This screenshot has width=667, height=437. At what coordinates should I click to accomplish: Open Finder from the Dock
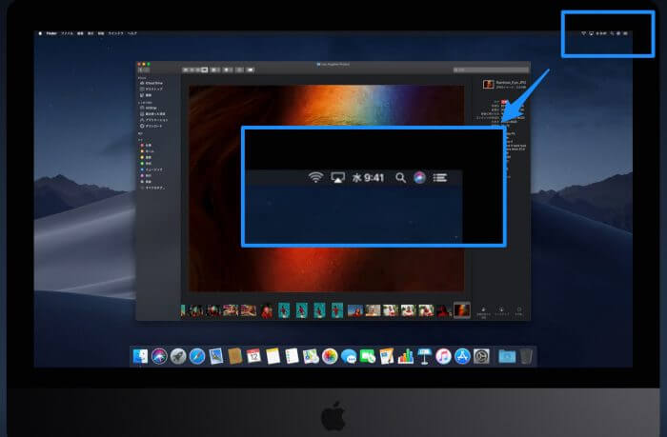click(140, 356)
